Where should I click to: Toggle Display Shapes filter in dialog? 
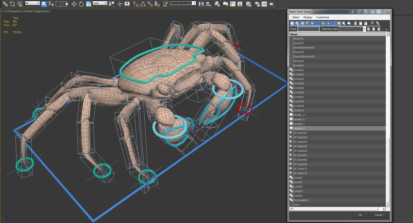(297, 23)
